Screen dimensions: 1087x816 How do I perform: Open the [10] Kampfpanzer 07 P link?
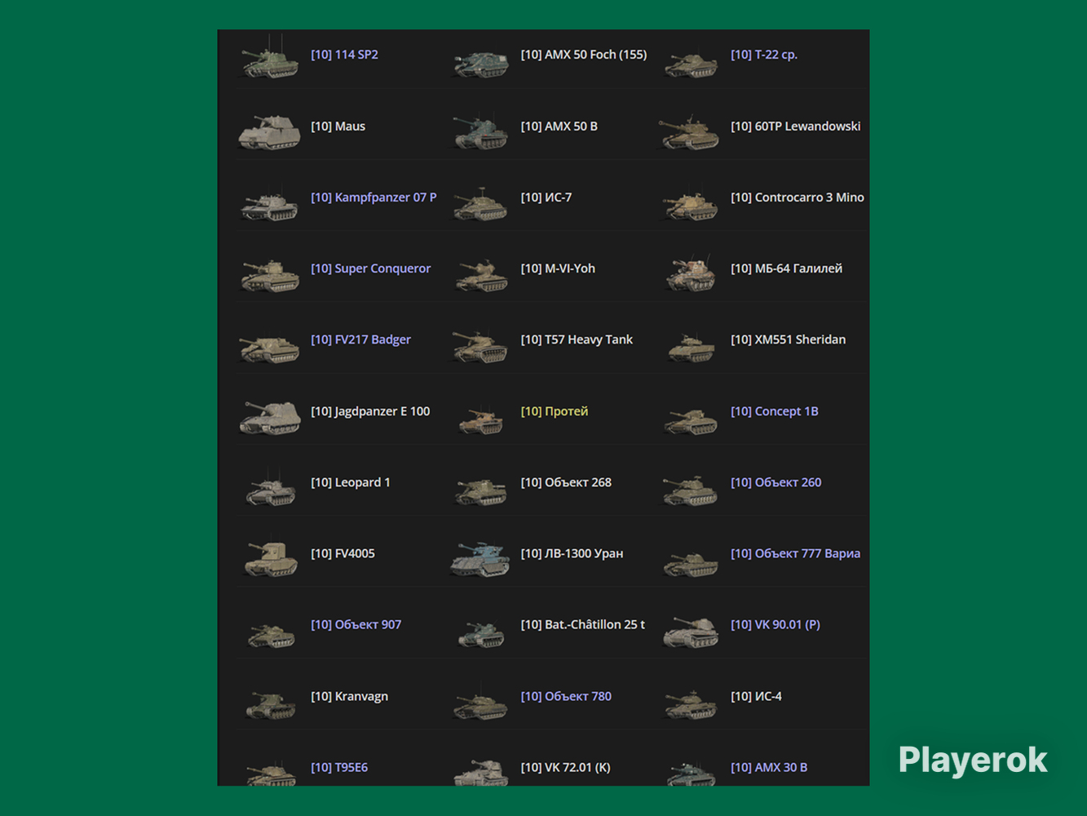[x=373, y=197]
